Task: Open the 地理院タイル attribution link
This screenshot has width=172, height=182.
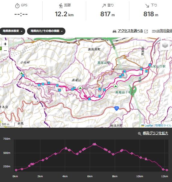Action: [x=163, y=126]
